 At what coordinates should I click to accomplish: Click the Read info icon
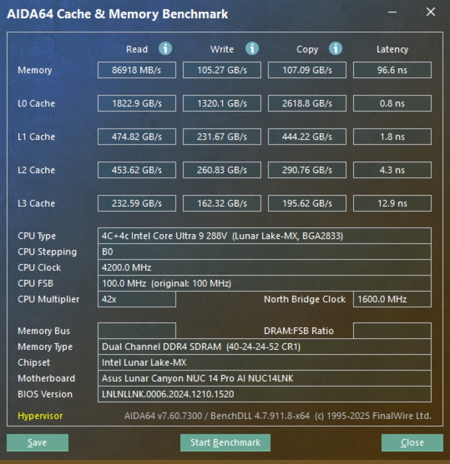tap(165, 49)
